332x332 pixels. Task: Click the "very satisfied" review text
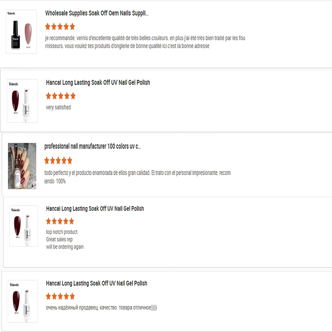(x=58, y=108)
